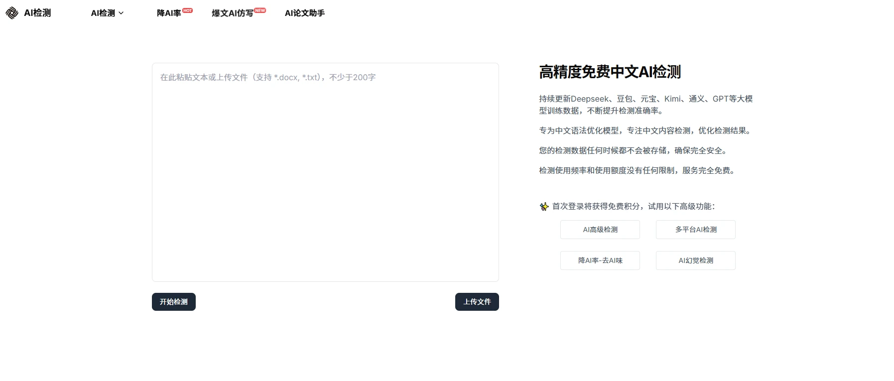894x381 pixels.
Task: Start detection with the 开始检测 button
Action: tap(174, 302)
